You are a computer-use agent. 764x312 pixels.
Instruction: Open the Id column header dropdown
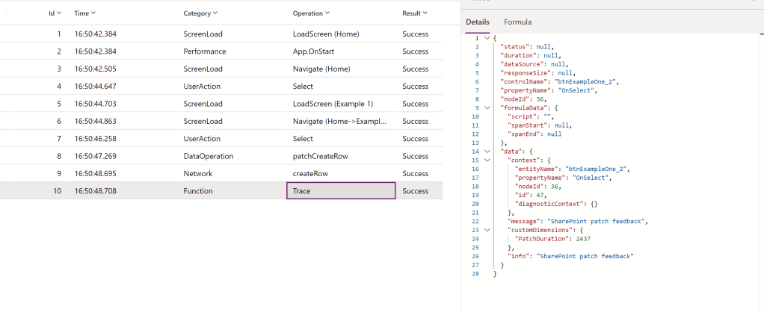point(58,13)
